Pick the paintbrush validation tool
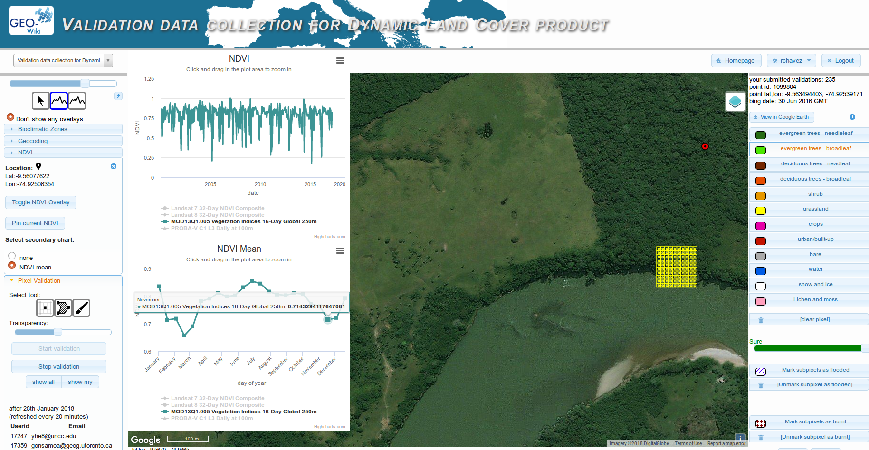The image size is (869, 450). coord(81,308)
